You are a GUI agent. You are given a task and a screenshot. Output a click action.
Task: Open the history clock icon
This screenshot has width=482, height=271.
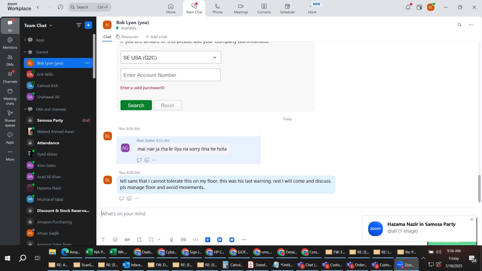[60, 7]
